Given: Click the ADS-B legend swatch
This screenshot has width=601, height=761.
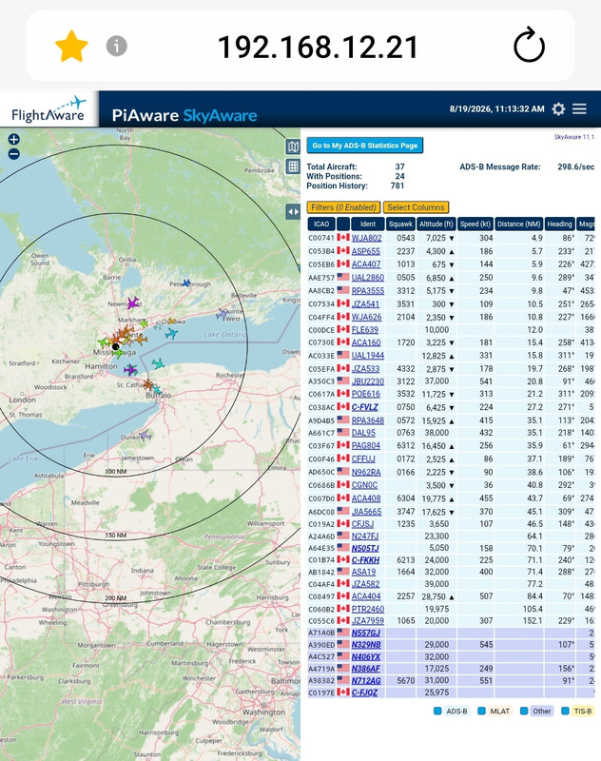Looking at the screenshot, I should click(x=437, y=711).
